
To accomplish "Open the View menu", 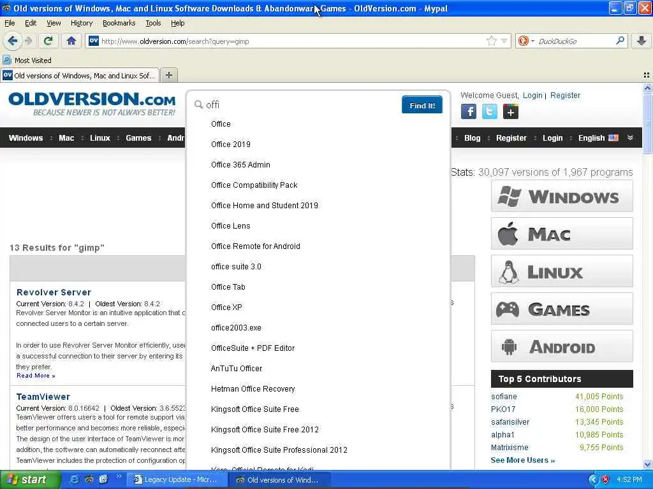I will (x=54, y=23).
